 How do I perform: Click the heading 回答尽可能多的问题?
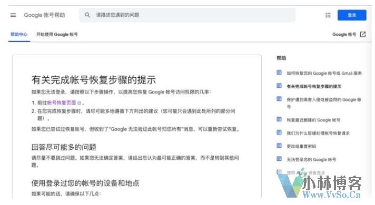tap(64, 147)
